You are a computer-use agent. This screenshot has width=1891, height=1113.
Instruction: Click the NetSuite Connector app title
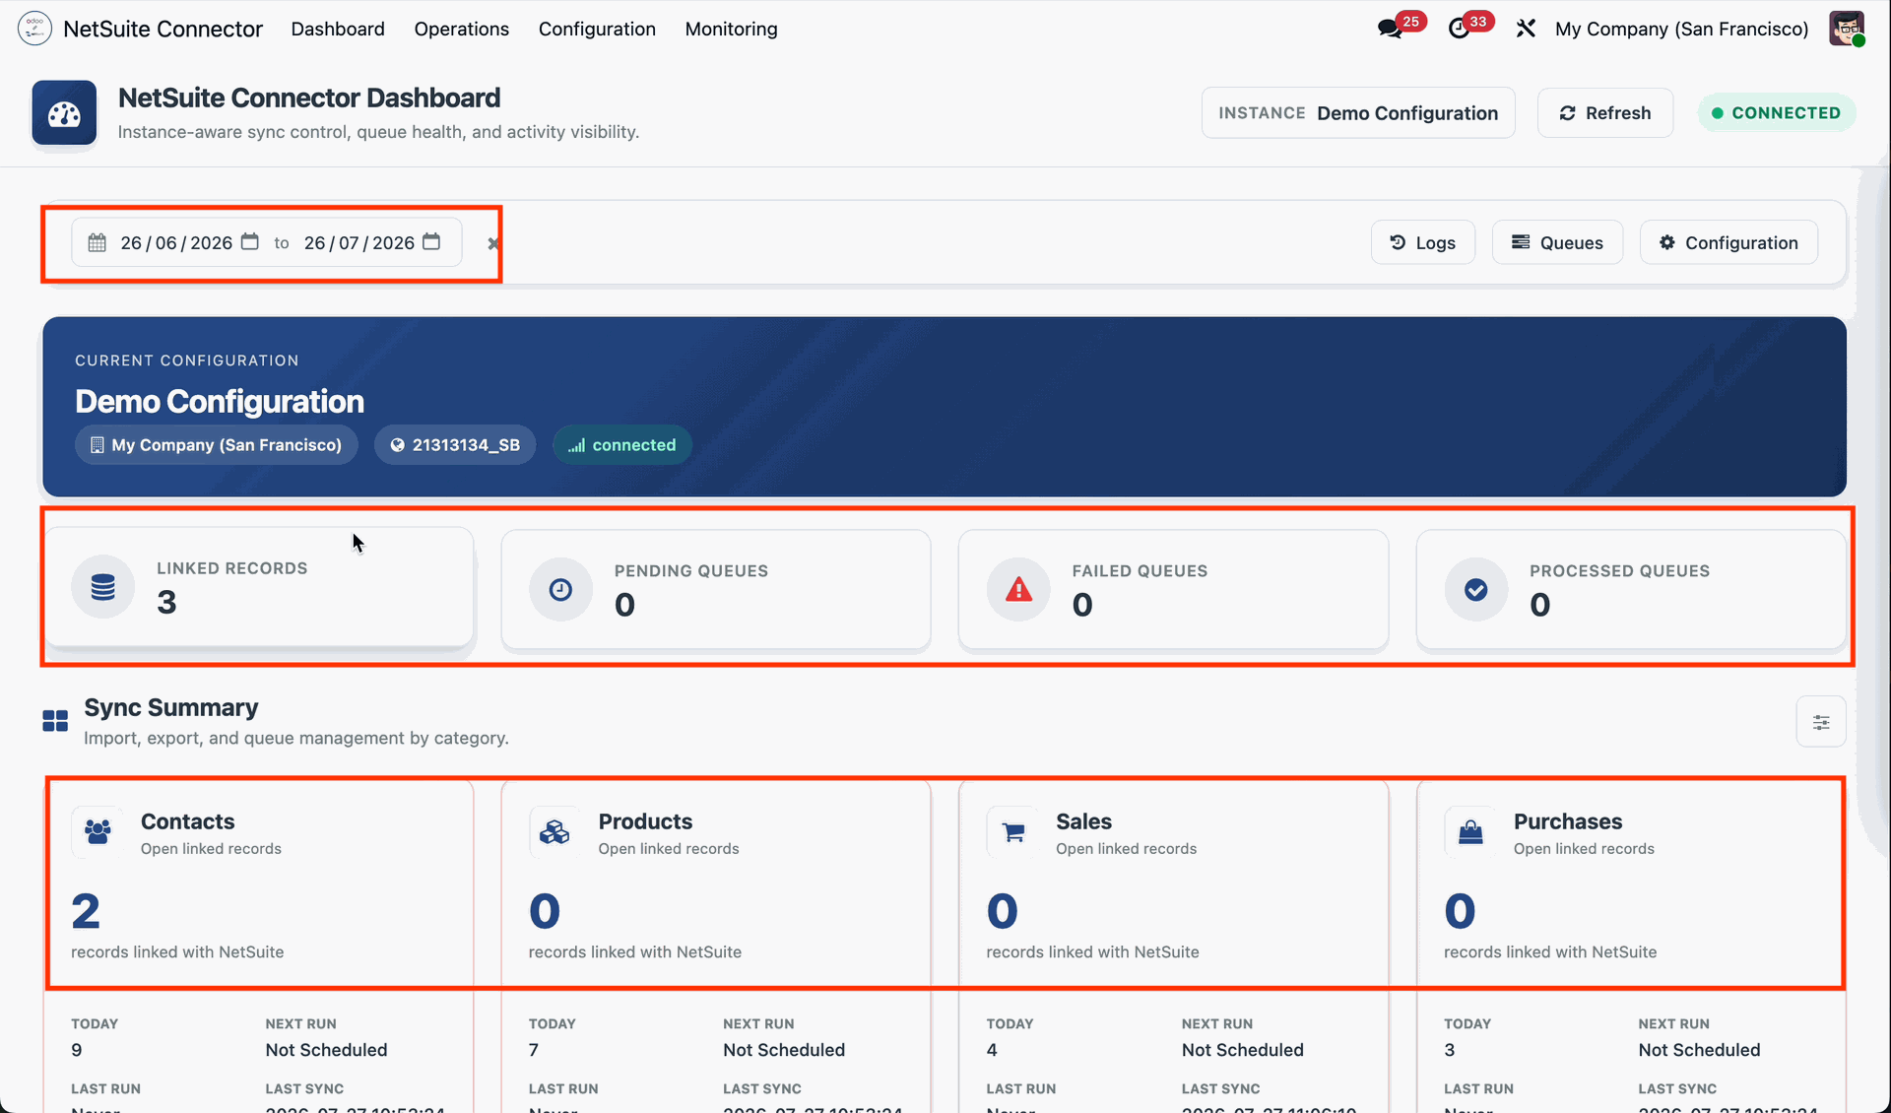pyautogui.click(x=163, y=29)
